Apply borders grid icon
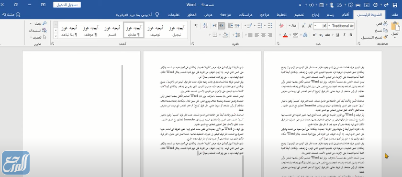The image size is (402, 177). 215,35
